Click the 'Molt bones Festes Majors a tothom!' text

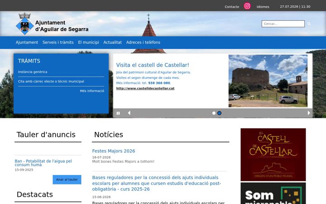pos(123,161)
